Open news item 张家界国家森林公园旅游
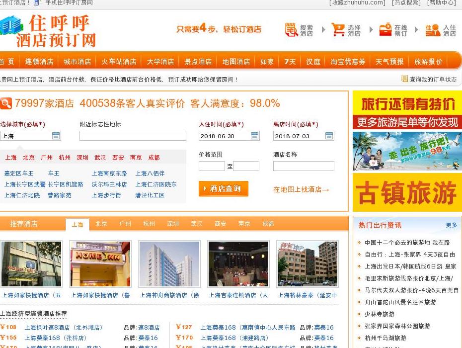This screenshot has width=462, height=348. 397,326
